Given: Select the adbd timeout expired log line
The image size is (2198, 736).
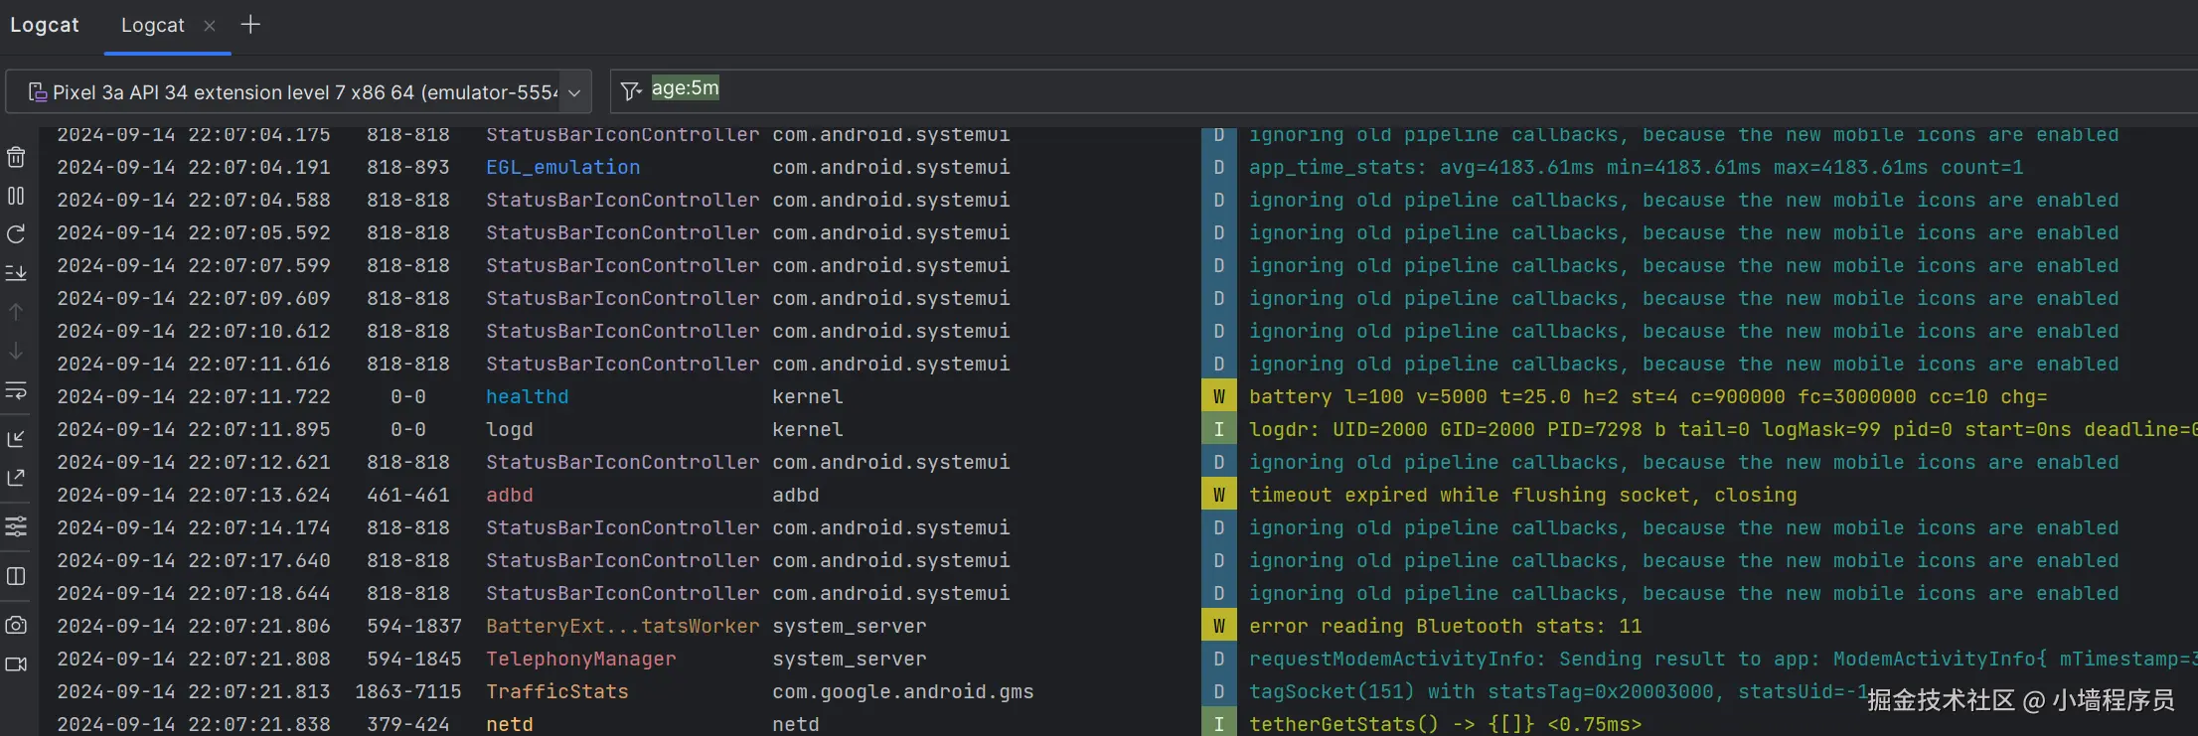Looking at the screenshot, I should pyautogui.click(x=1522, y=495).
